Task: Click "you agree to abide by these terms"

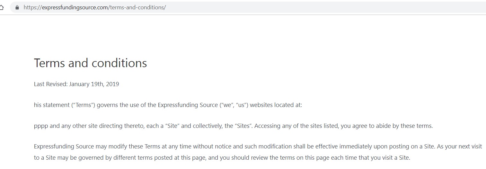Action: tap(387, 126)
